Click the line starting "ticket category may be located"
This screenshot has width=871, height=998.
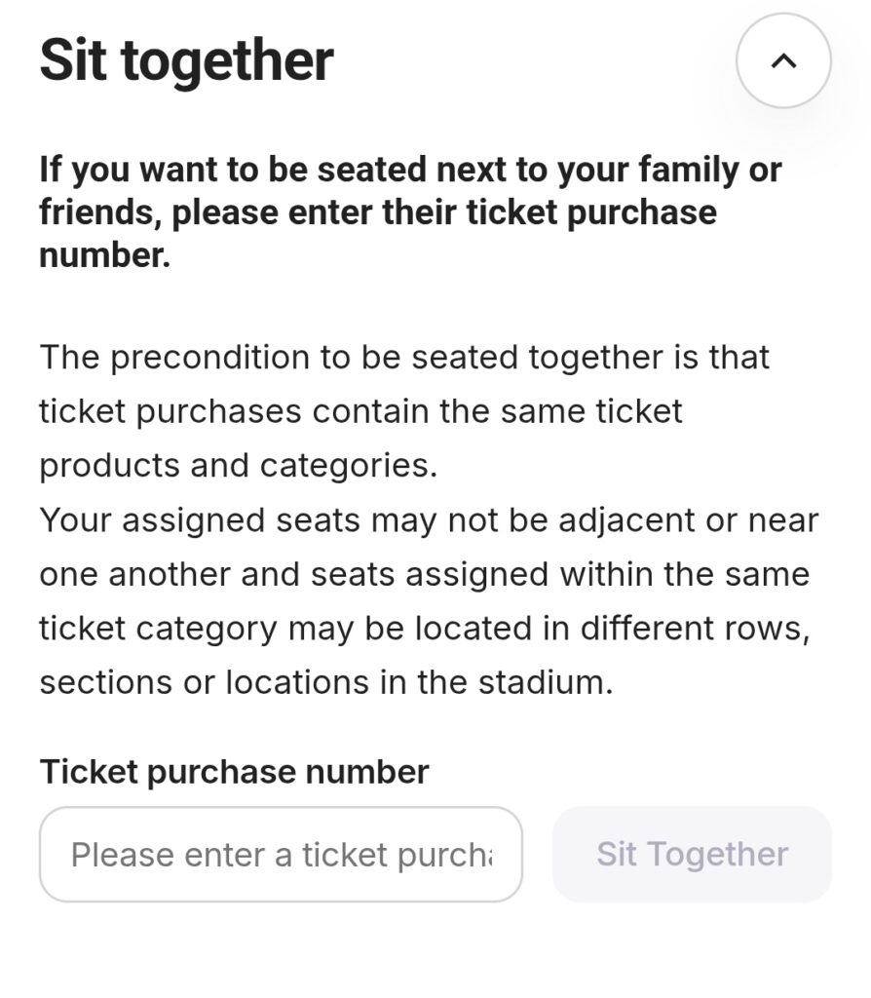coord(424,629)
